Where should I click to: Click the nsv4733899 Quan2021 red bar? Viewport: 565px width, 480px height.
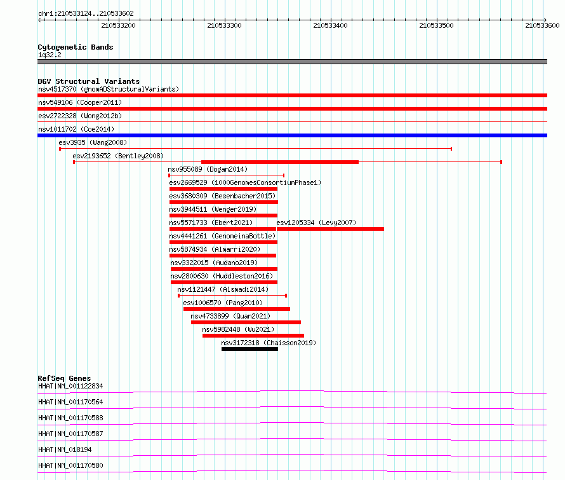(x=246, y=322)
